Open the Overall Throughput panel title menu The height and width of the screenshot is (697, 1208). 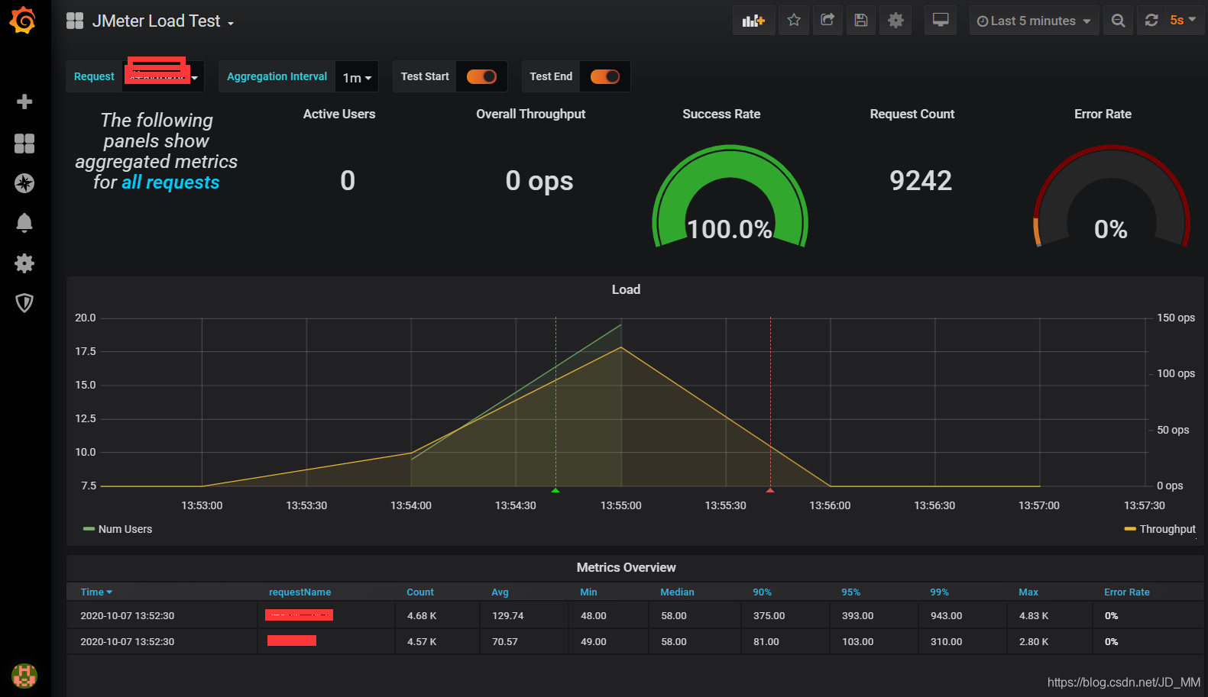click(x=530, y=114)
